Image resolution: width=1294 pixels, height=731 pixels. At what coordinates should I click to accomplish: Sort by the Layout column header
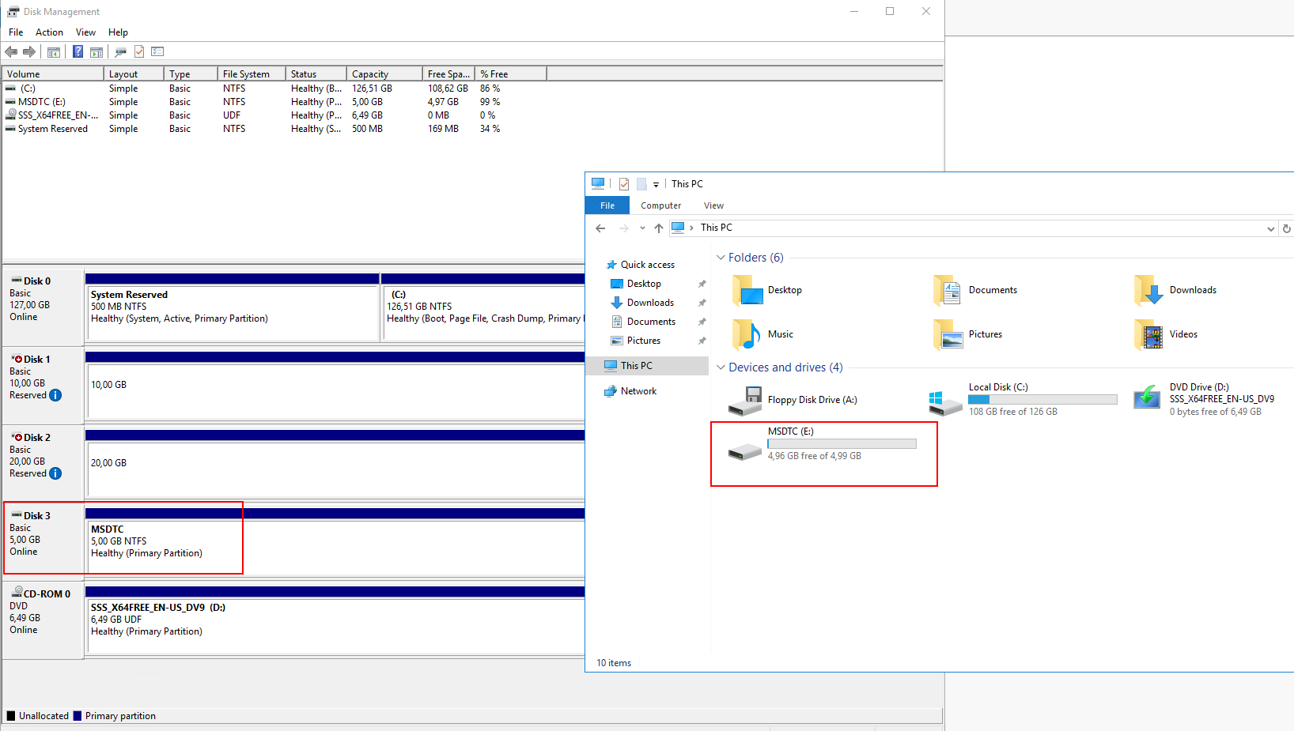coord(134,73)
